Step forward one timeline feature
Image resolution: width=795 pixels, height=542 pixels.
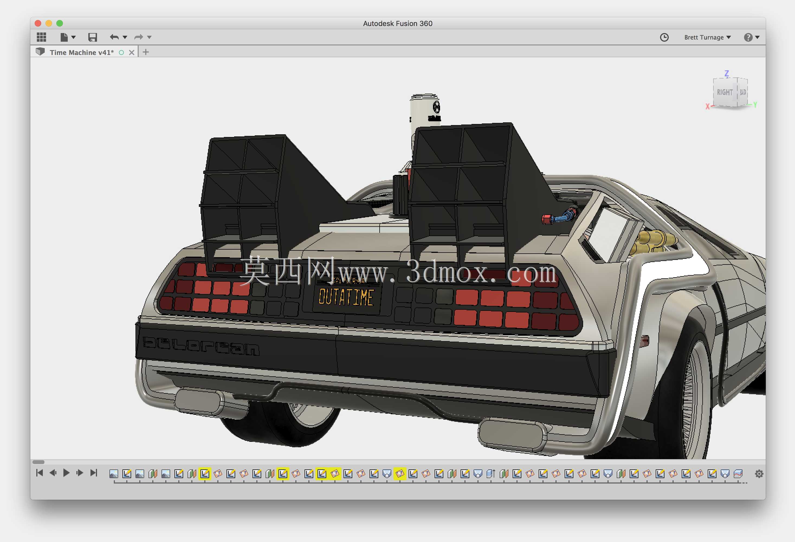pyautogui.click(x=80, y=473)
